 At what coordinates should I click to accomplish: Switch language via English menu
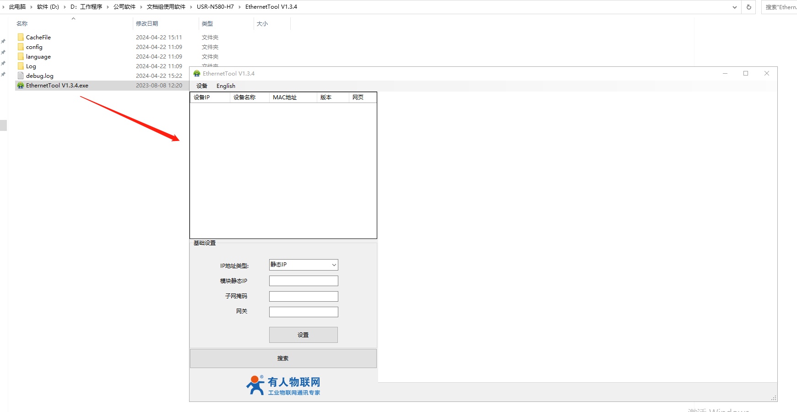pyautogui.click(x=226, y=86)
